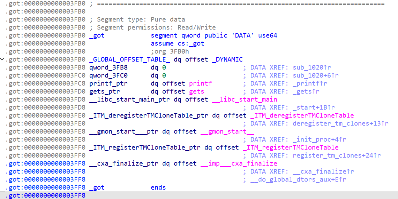Select the '_got' name on the segment line
The image size is (398, 199).
pos(97,35)
